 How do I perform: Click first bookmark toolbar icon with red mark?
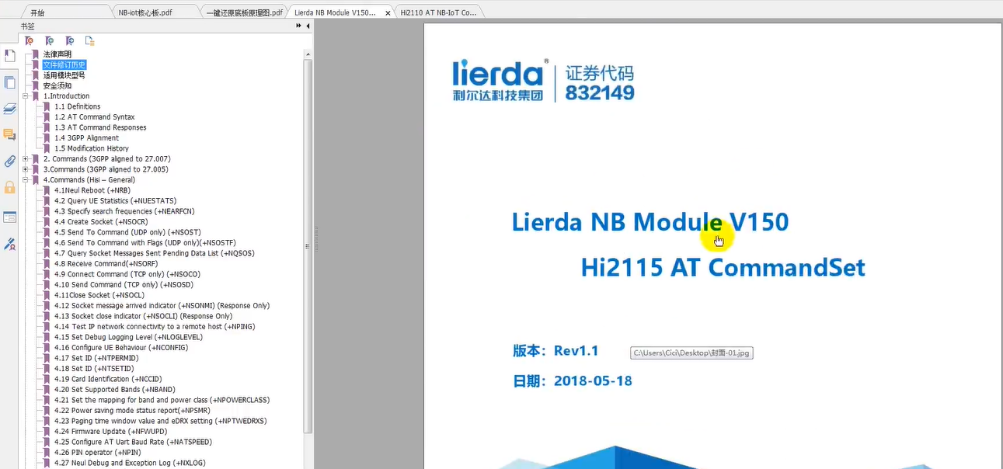pyautogui.click(x=29, y=40)
